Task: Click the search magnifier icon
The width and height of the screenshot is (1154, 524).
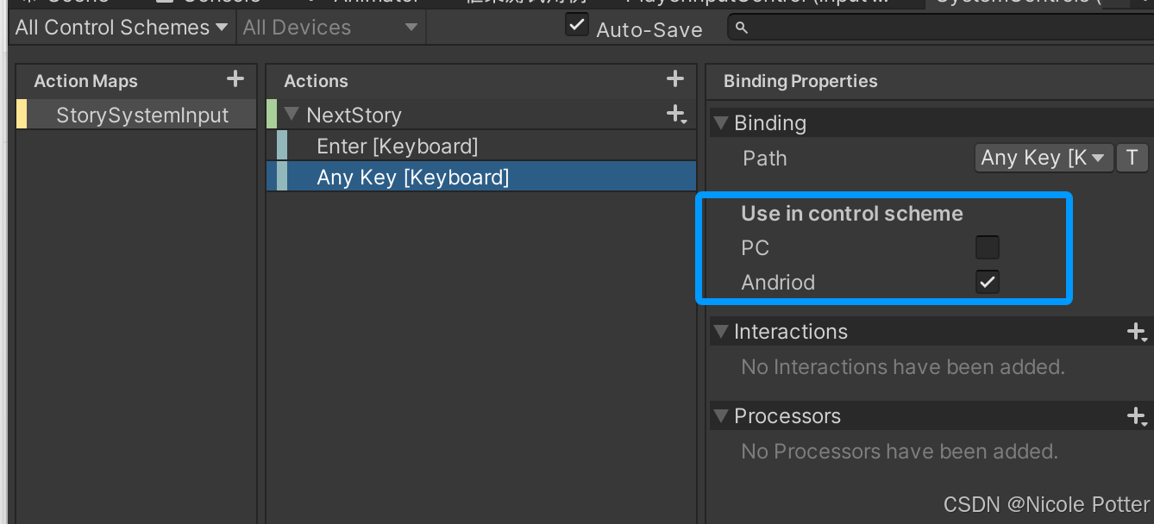Action: click(742, 28)
